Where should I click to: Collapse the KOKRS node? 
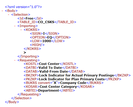(x=21, y=30)
